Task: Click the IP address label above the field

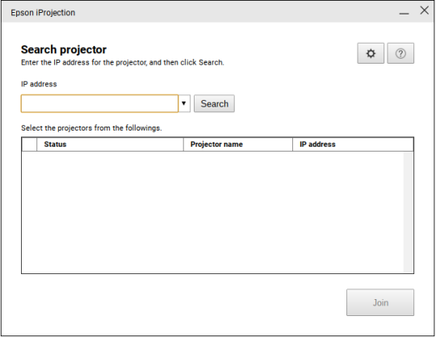Action: click(39, 84)
